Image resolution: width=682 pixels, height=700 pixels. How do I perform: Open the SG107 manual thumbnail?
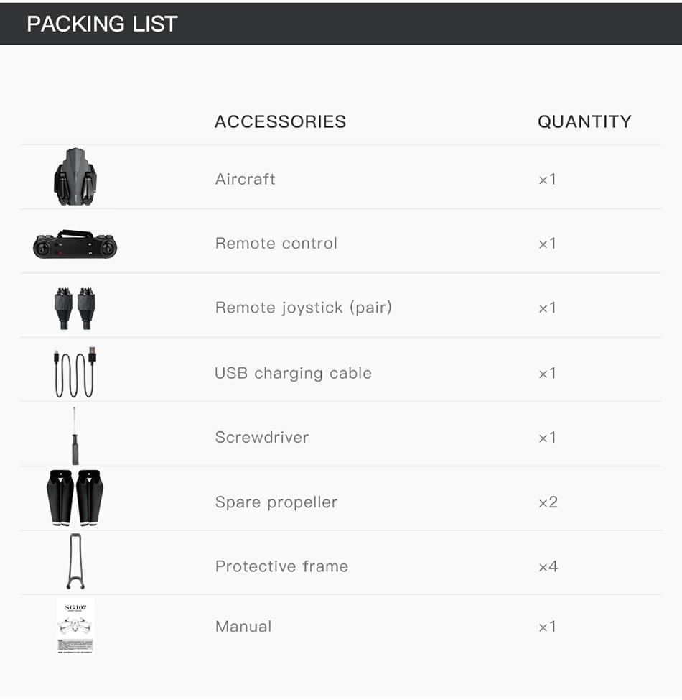[x=75, y=625]
